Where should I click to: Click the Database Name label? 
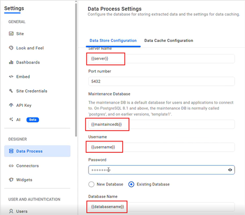(x=103, y=196)
